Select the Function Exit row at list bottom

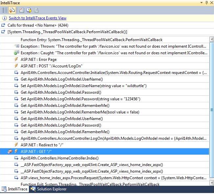[x=105, y=183]
